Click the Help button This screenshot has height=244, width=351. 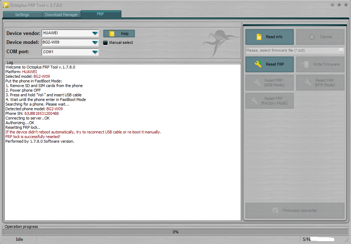pyautogui.click(x=119, y=34)
